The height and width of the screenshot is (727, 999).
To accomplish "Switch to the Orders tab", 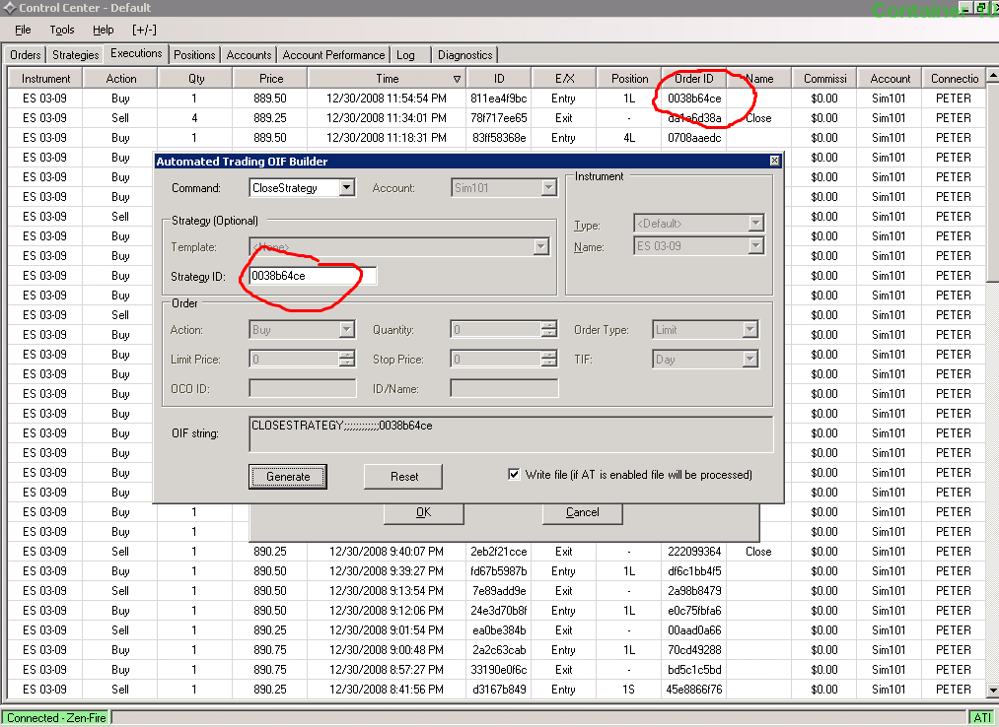I will coord(26,55).
